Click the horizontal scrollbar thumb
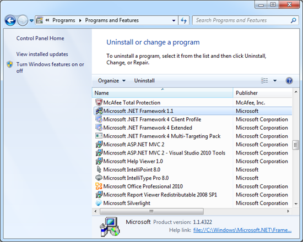This screenshot has height=242, width=303. [151, 211]
